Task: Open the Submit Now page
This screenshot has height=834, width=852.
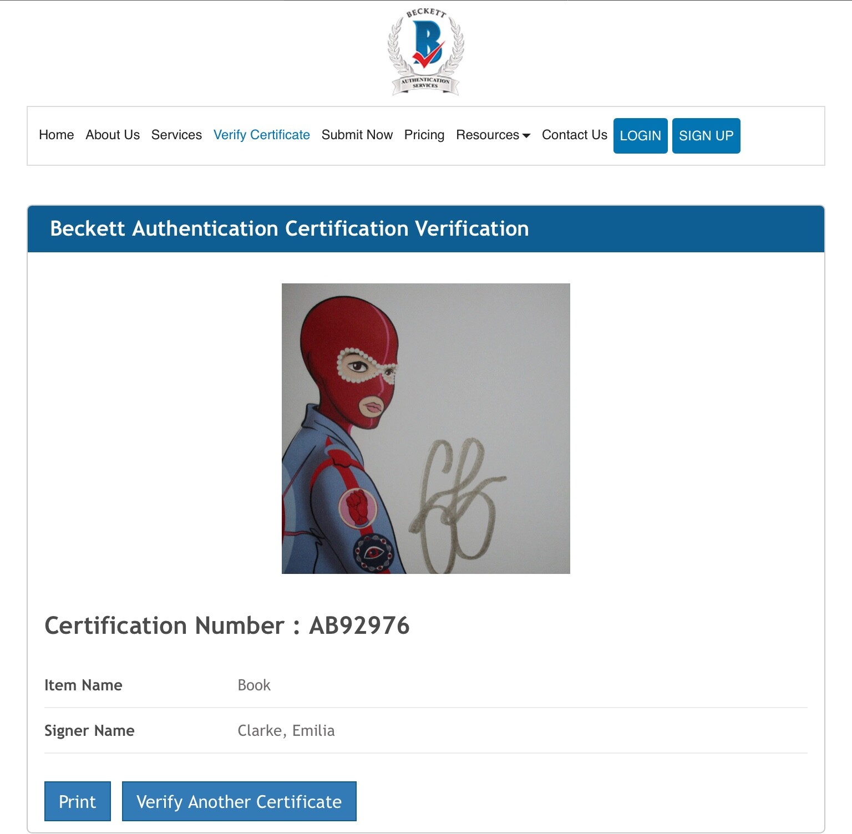Action: click(357, 135)
